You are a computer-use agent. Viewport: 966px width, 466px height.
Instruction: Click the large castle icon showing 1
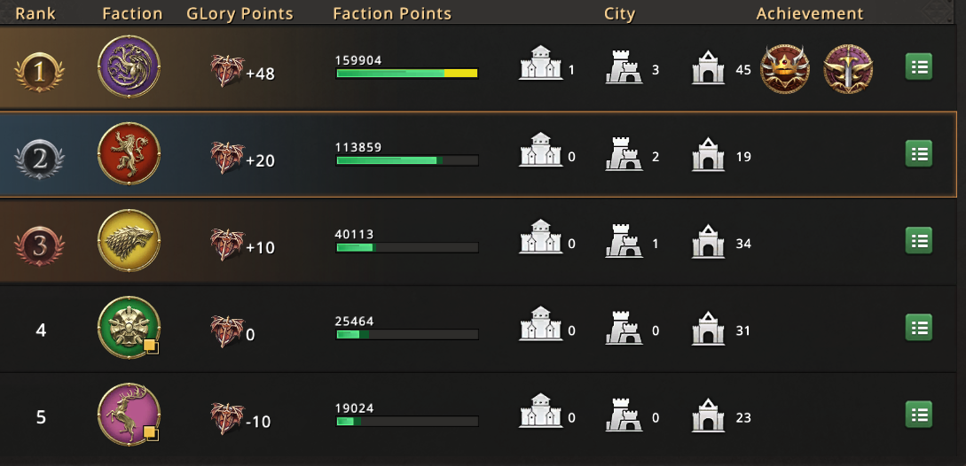[x=541, y=63]
